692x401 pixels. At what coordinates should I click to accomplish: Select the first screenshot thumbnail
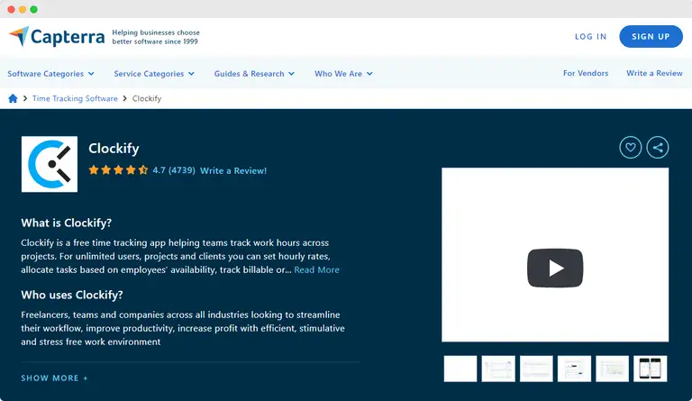460,369
